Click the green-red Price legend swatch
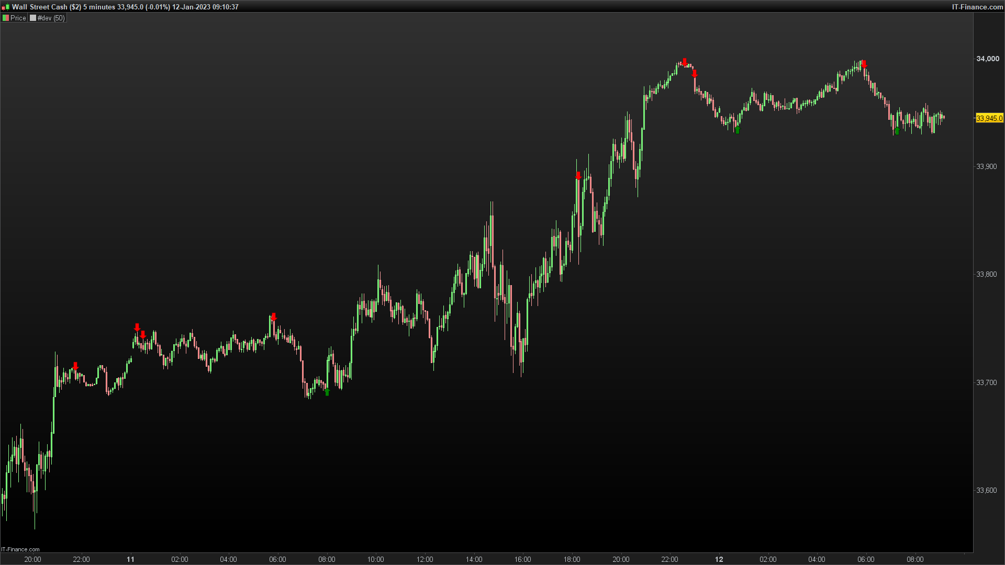The image size is (1005, 565). 6,18
